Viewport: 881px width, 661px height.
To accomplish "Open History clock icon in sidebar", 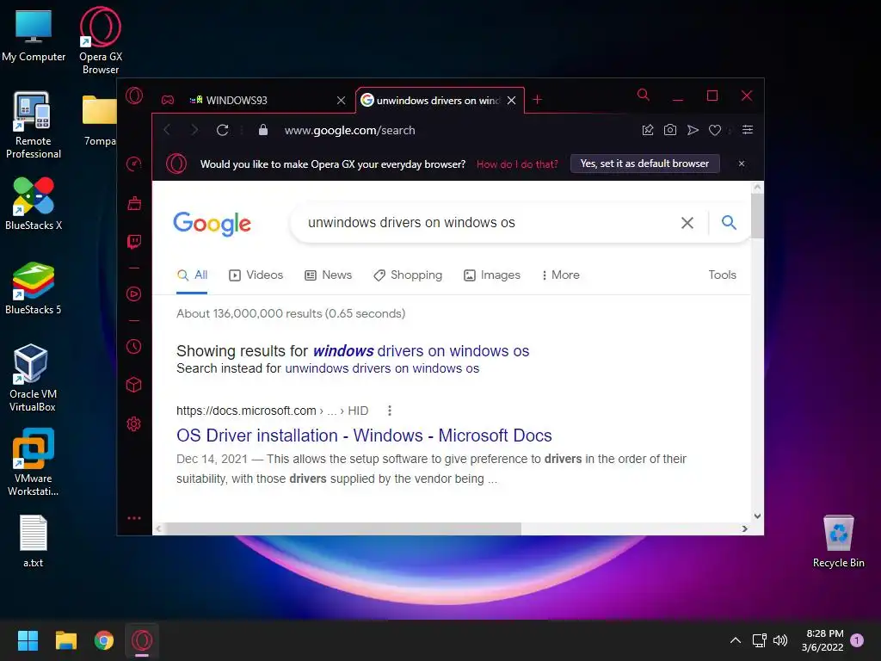I will pyautogui.click(x=133, y=346).
